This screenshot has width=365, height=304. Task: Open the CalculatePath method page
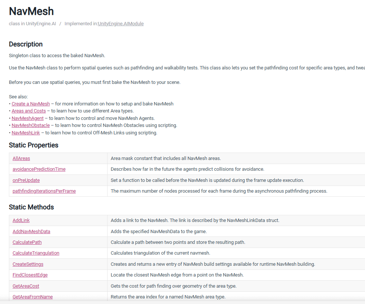[27, 242]
